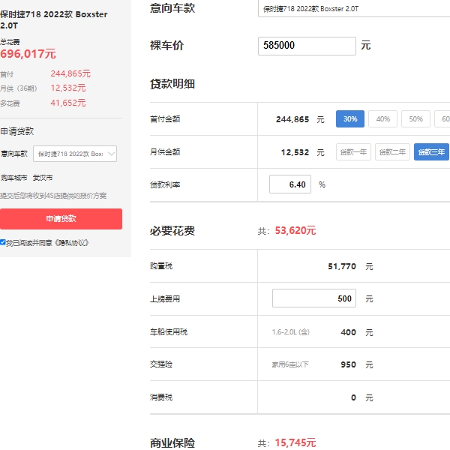Select the 贷款三年 loan term
This screenshot has width=450, height=450.
[431, 152]
